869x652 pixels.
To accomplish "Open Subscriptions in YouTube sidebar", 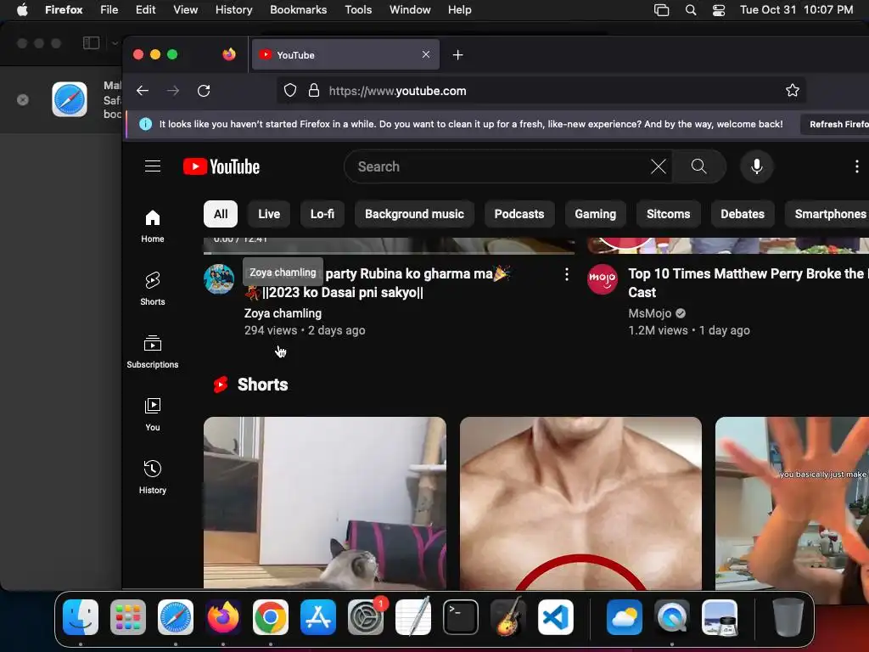I will click(x=153, y=351).
